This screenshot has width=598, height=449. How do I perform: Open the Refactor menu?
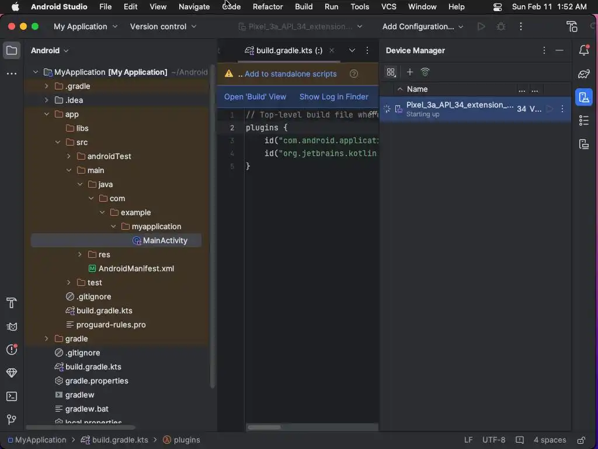pos(267,7)
